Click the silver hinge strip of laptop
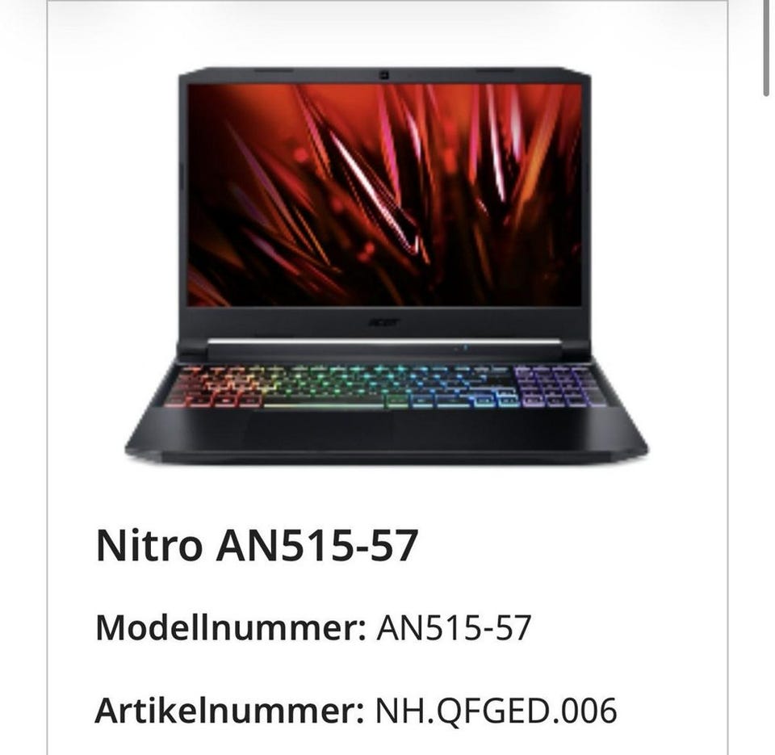This screenshot has width=775, height=755. click(x=384, y=342)
